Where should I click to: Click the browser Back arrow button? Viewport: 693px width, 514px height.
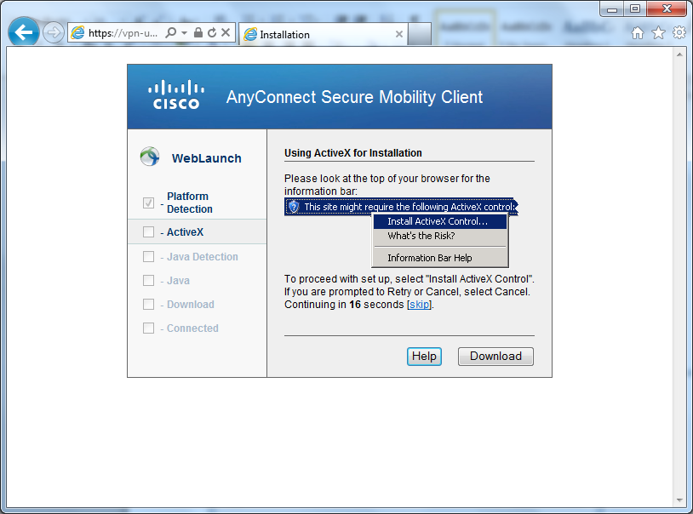pyautogui.click(x=24, y=31)
